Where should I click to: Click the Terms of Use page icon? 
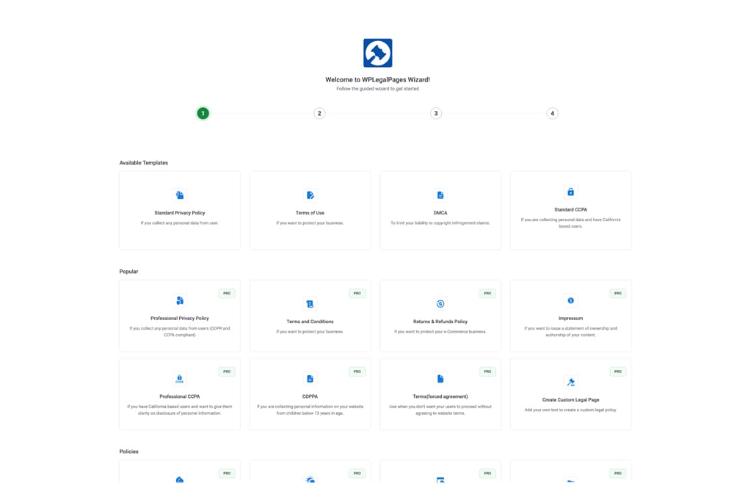[310, 194]
